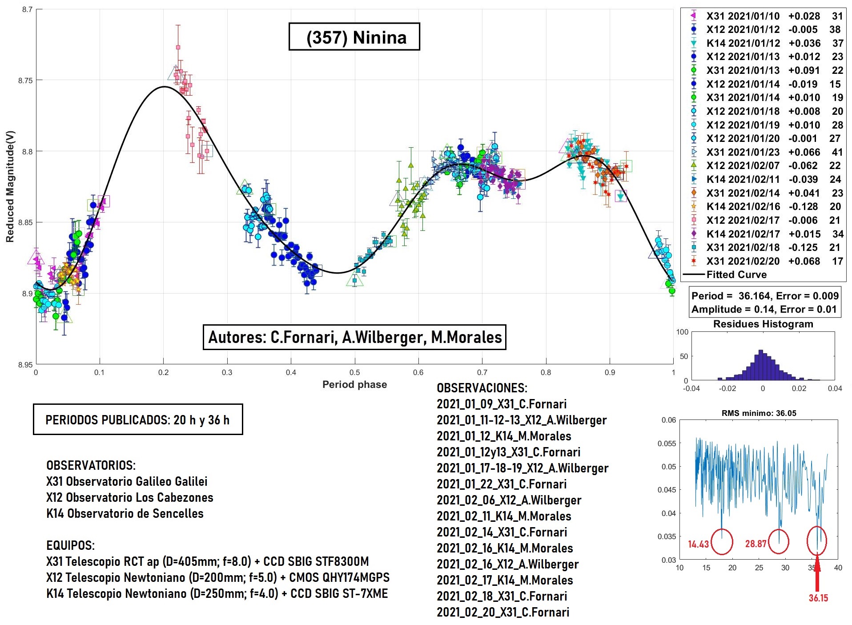Click the Period phase axis label
852x625 pixels.
(354, 384)
